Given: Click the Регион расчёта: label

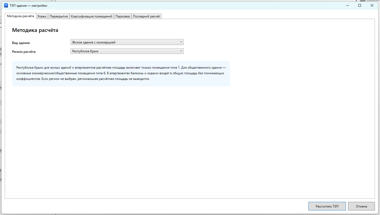Looking at the screenshot, I should 24,52.
